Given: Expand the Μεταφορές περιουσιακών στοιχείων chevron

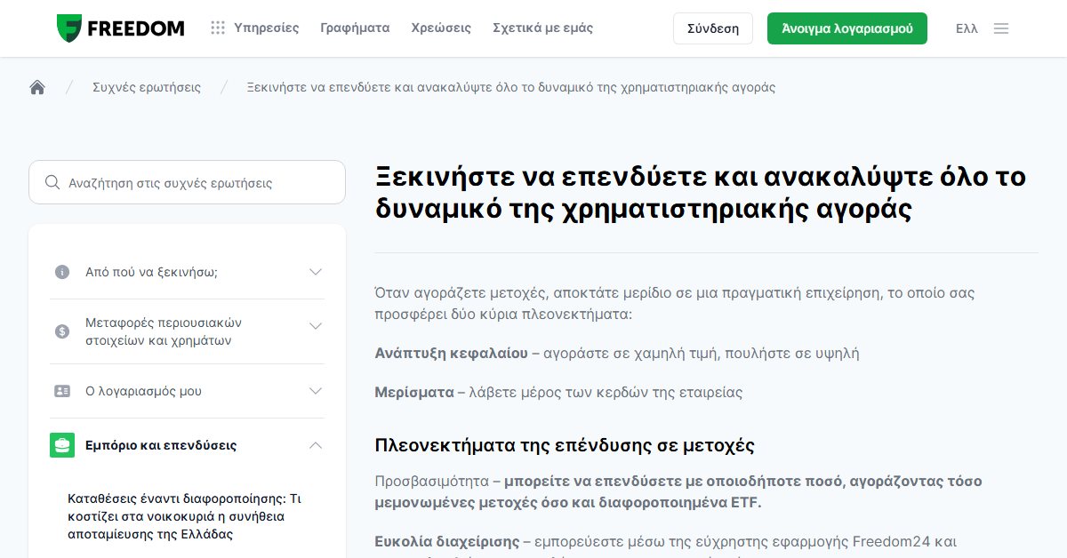Looking at the screenshot, I should [316, 326].
